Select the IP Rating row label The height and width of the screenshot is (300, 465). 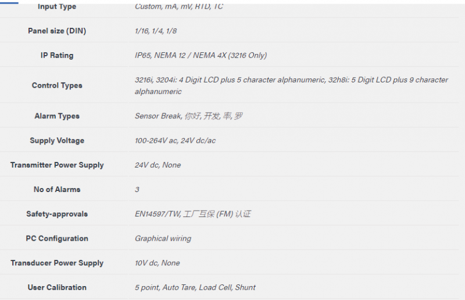57,55
